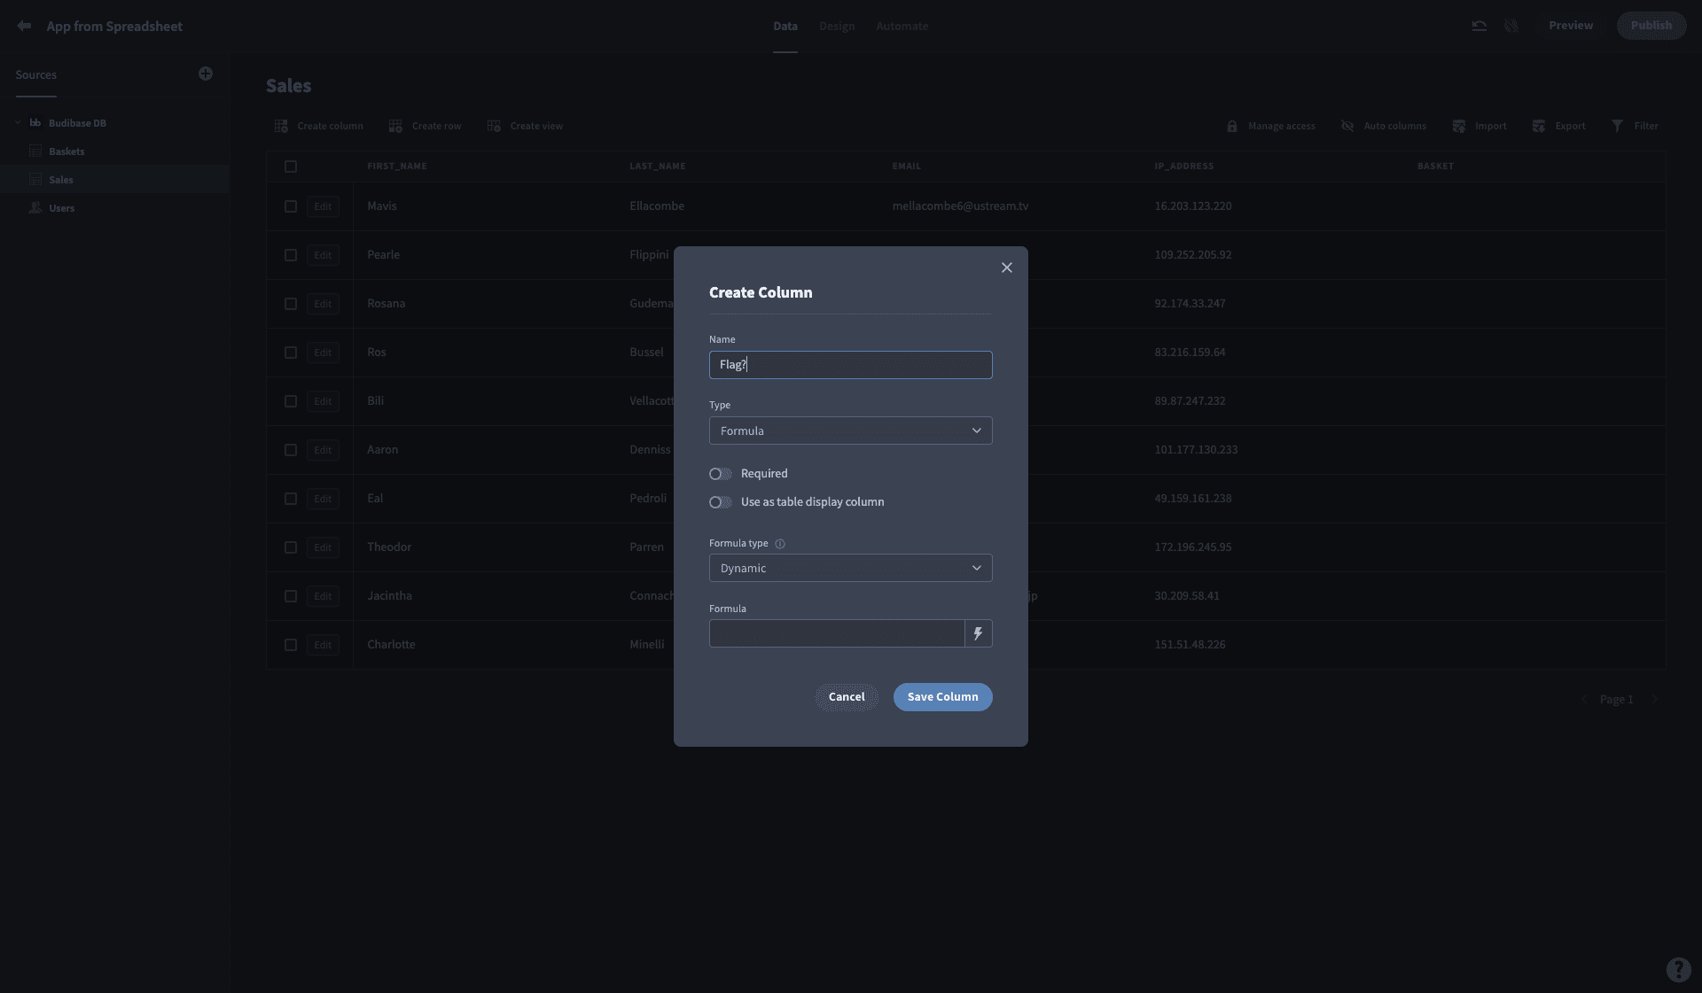
Task: Switch to the Automate tab
Action: pos(902,26)
